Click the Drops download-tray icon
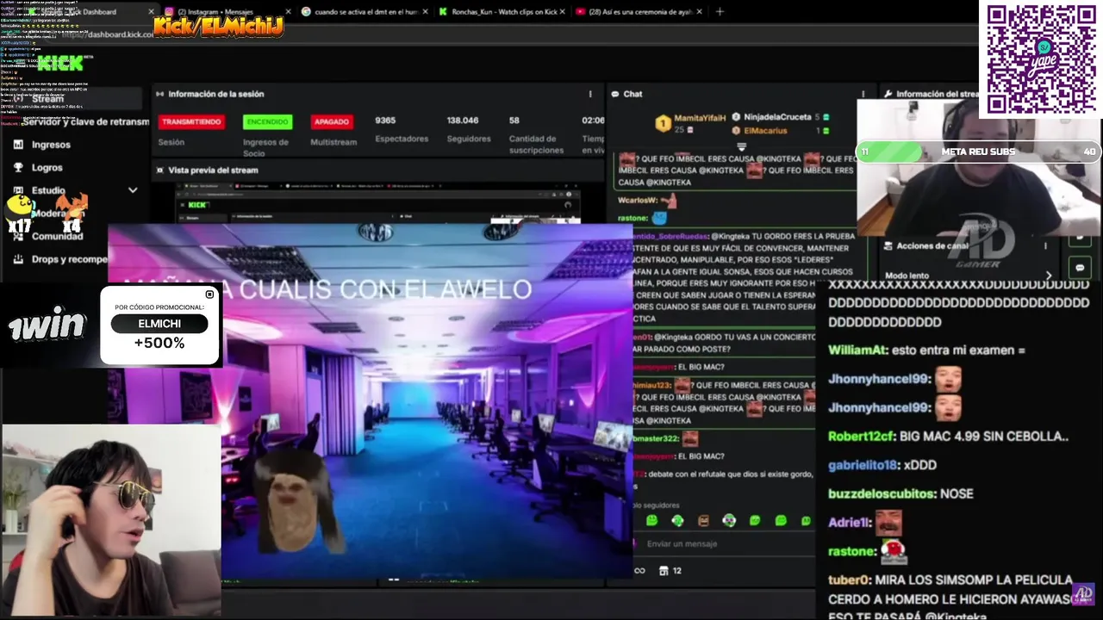Screen dimensions: 1103x620 (18, 259)
